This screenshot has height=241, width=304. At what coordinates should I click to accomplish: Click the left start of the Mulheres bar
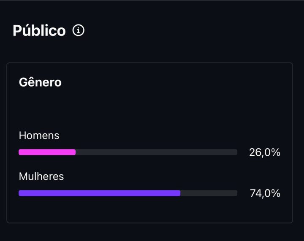(x=20, y=193)
